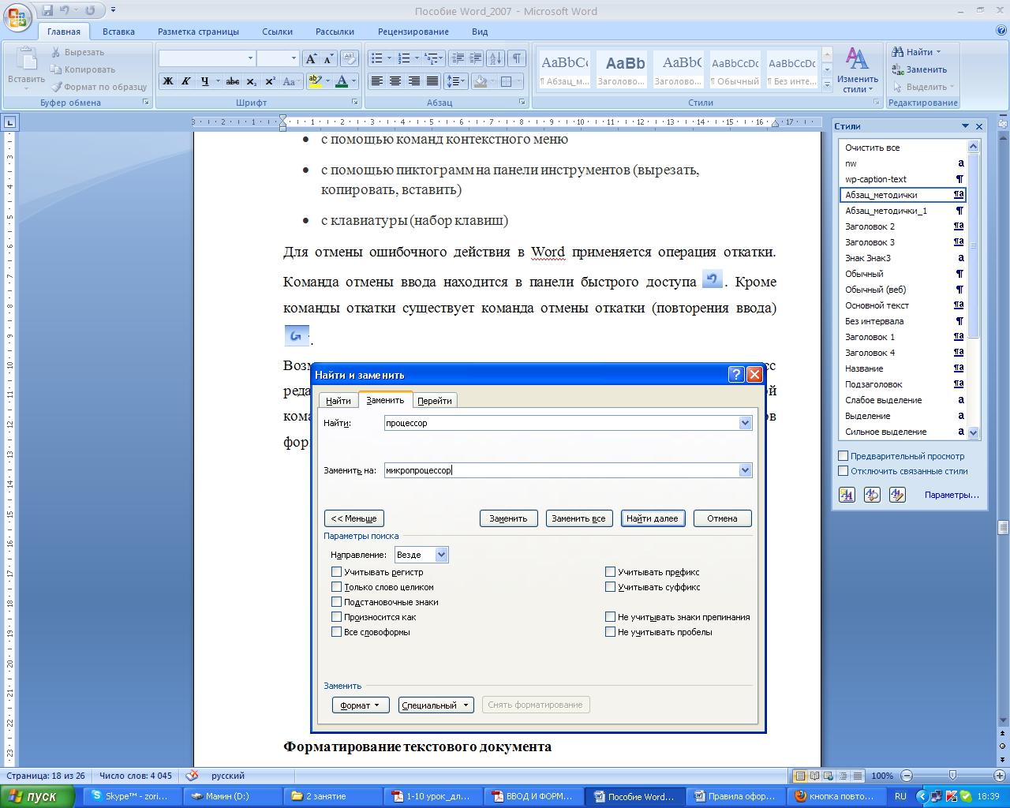Enable Учитывать префикс checkbox
Image resolution: width=1010 pixels, height=808 pixels.
[x=611, y=572]
